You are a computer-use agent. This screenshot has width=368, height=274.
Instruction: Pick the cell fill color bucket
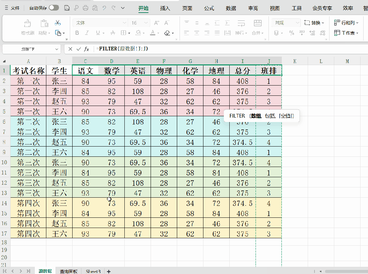click(x=138, y=33)
